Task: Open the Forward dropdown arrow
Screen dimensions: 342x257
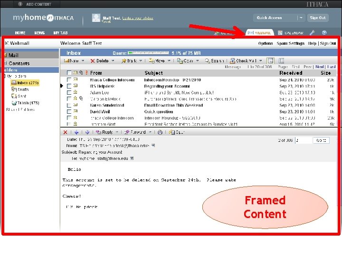Action: (x=150, y=132)
